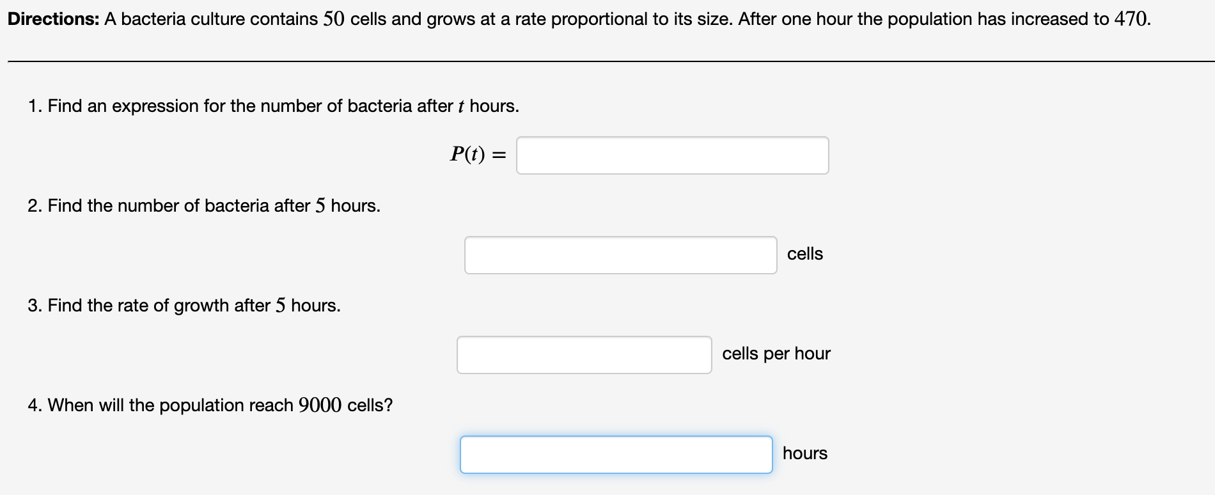Click the cells unit label
The image size is (1215, 495).
pyautogui.click(x=805, y=254)
